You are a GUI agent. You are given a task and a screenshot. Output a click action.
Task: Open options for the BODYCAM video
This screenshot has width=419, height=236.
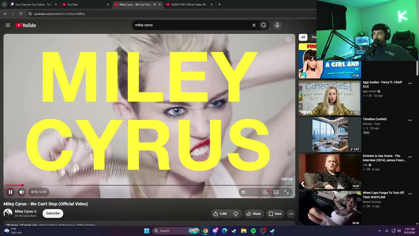(x=410, y=194)
